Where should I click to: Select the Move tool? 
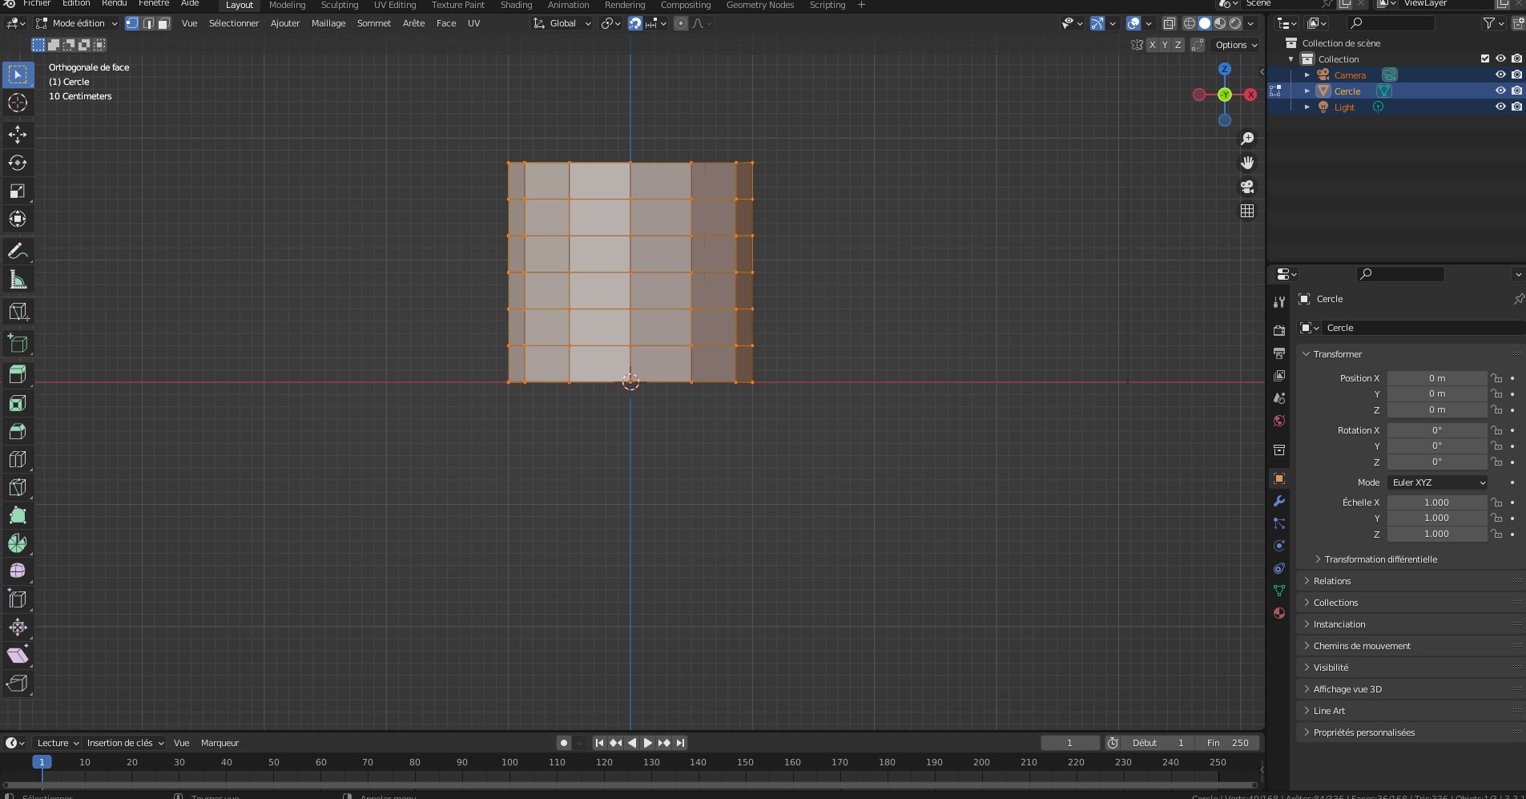coord(18,135)
